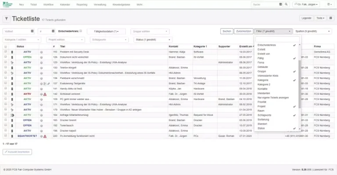Click the info circle icon on ticket 159

coord(41,100)
